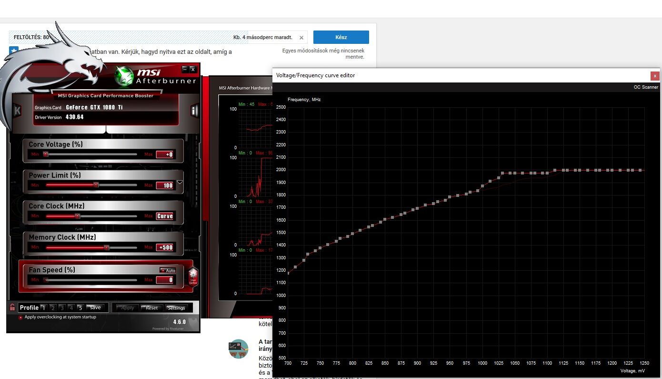Click the commenter avatar thumbnail
The image size is (662, 379).
239,349
